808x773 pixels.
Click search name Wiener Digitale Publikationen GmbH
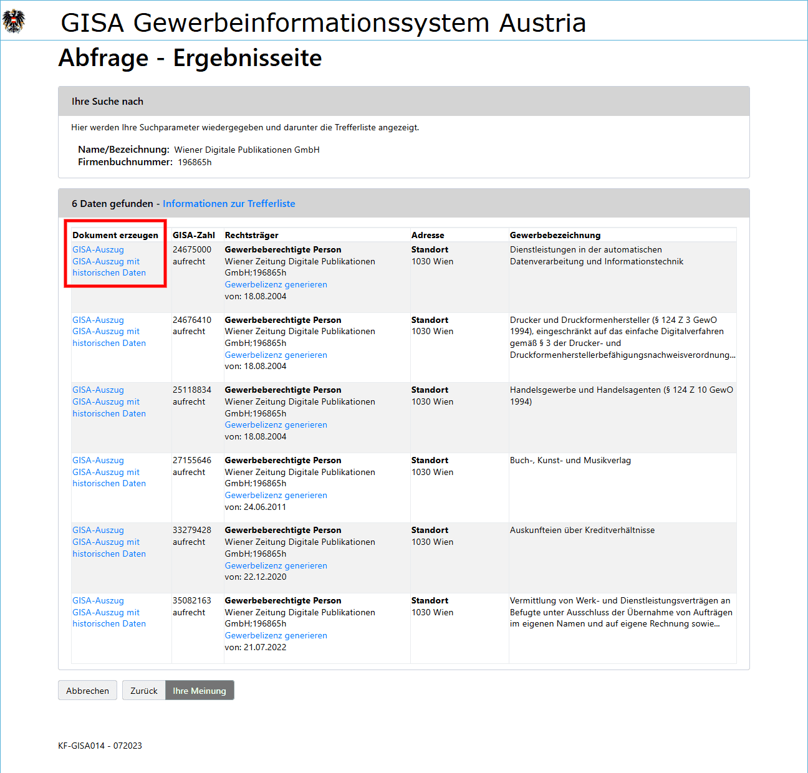tap(247, 150)
